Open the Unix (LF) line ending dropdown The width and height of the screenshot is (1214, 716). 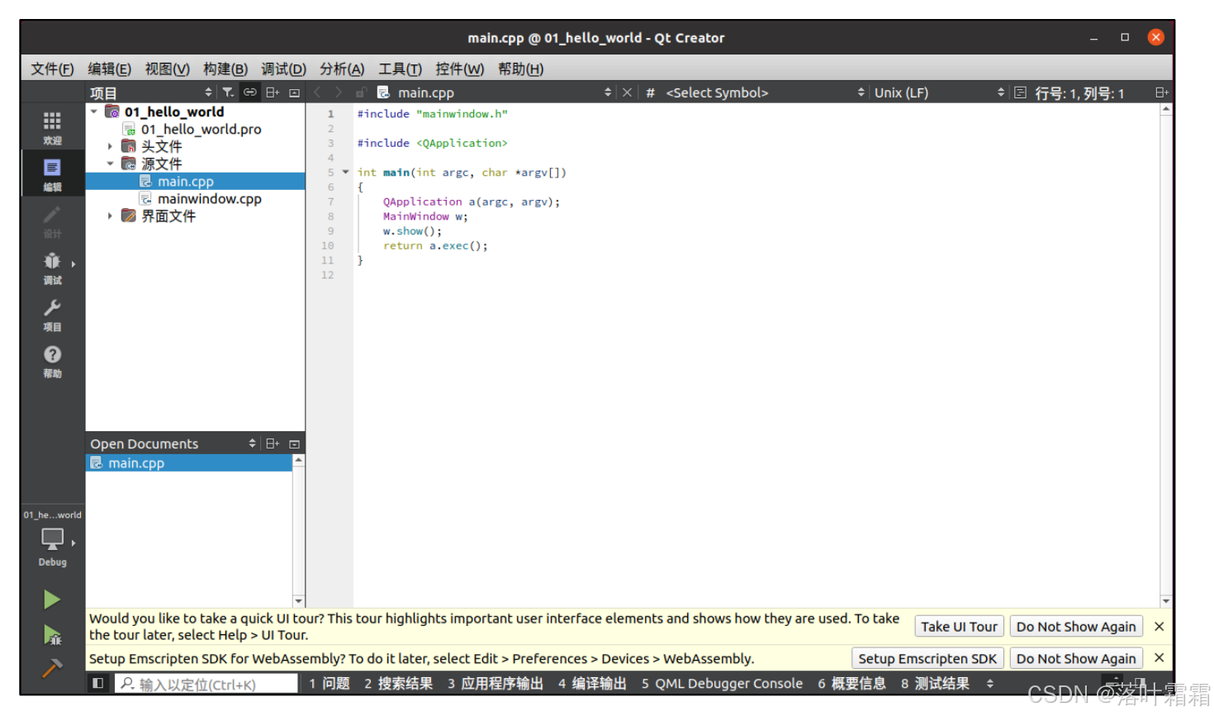939,92
